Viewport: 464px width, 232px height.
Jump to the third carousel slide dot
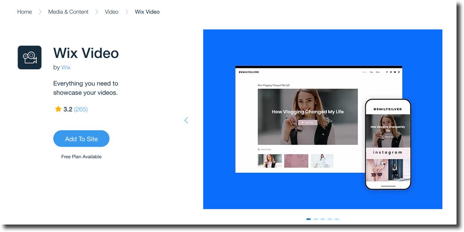[x=323, y=219]
